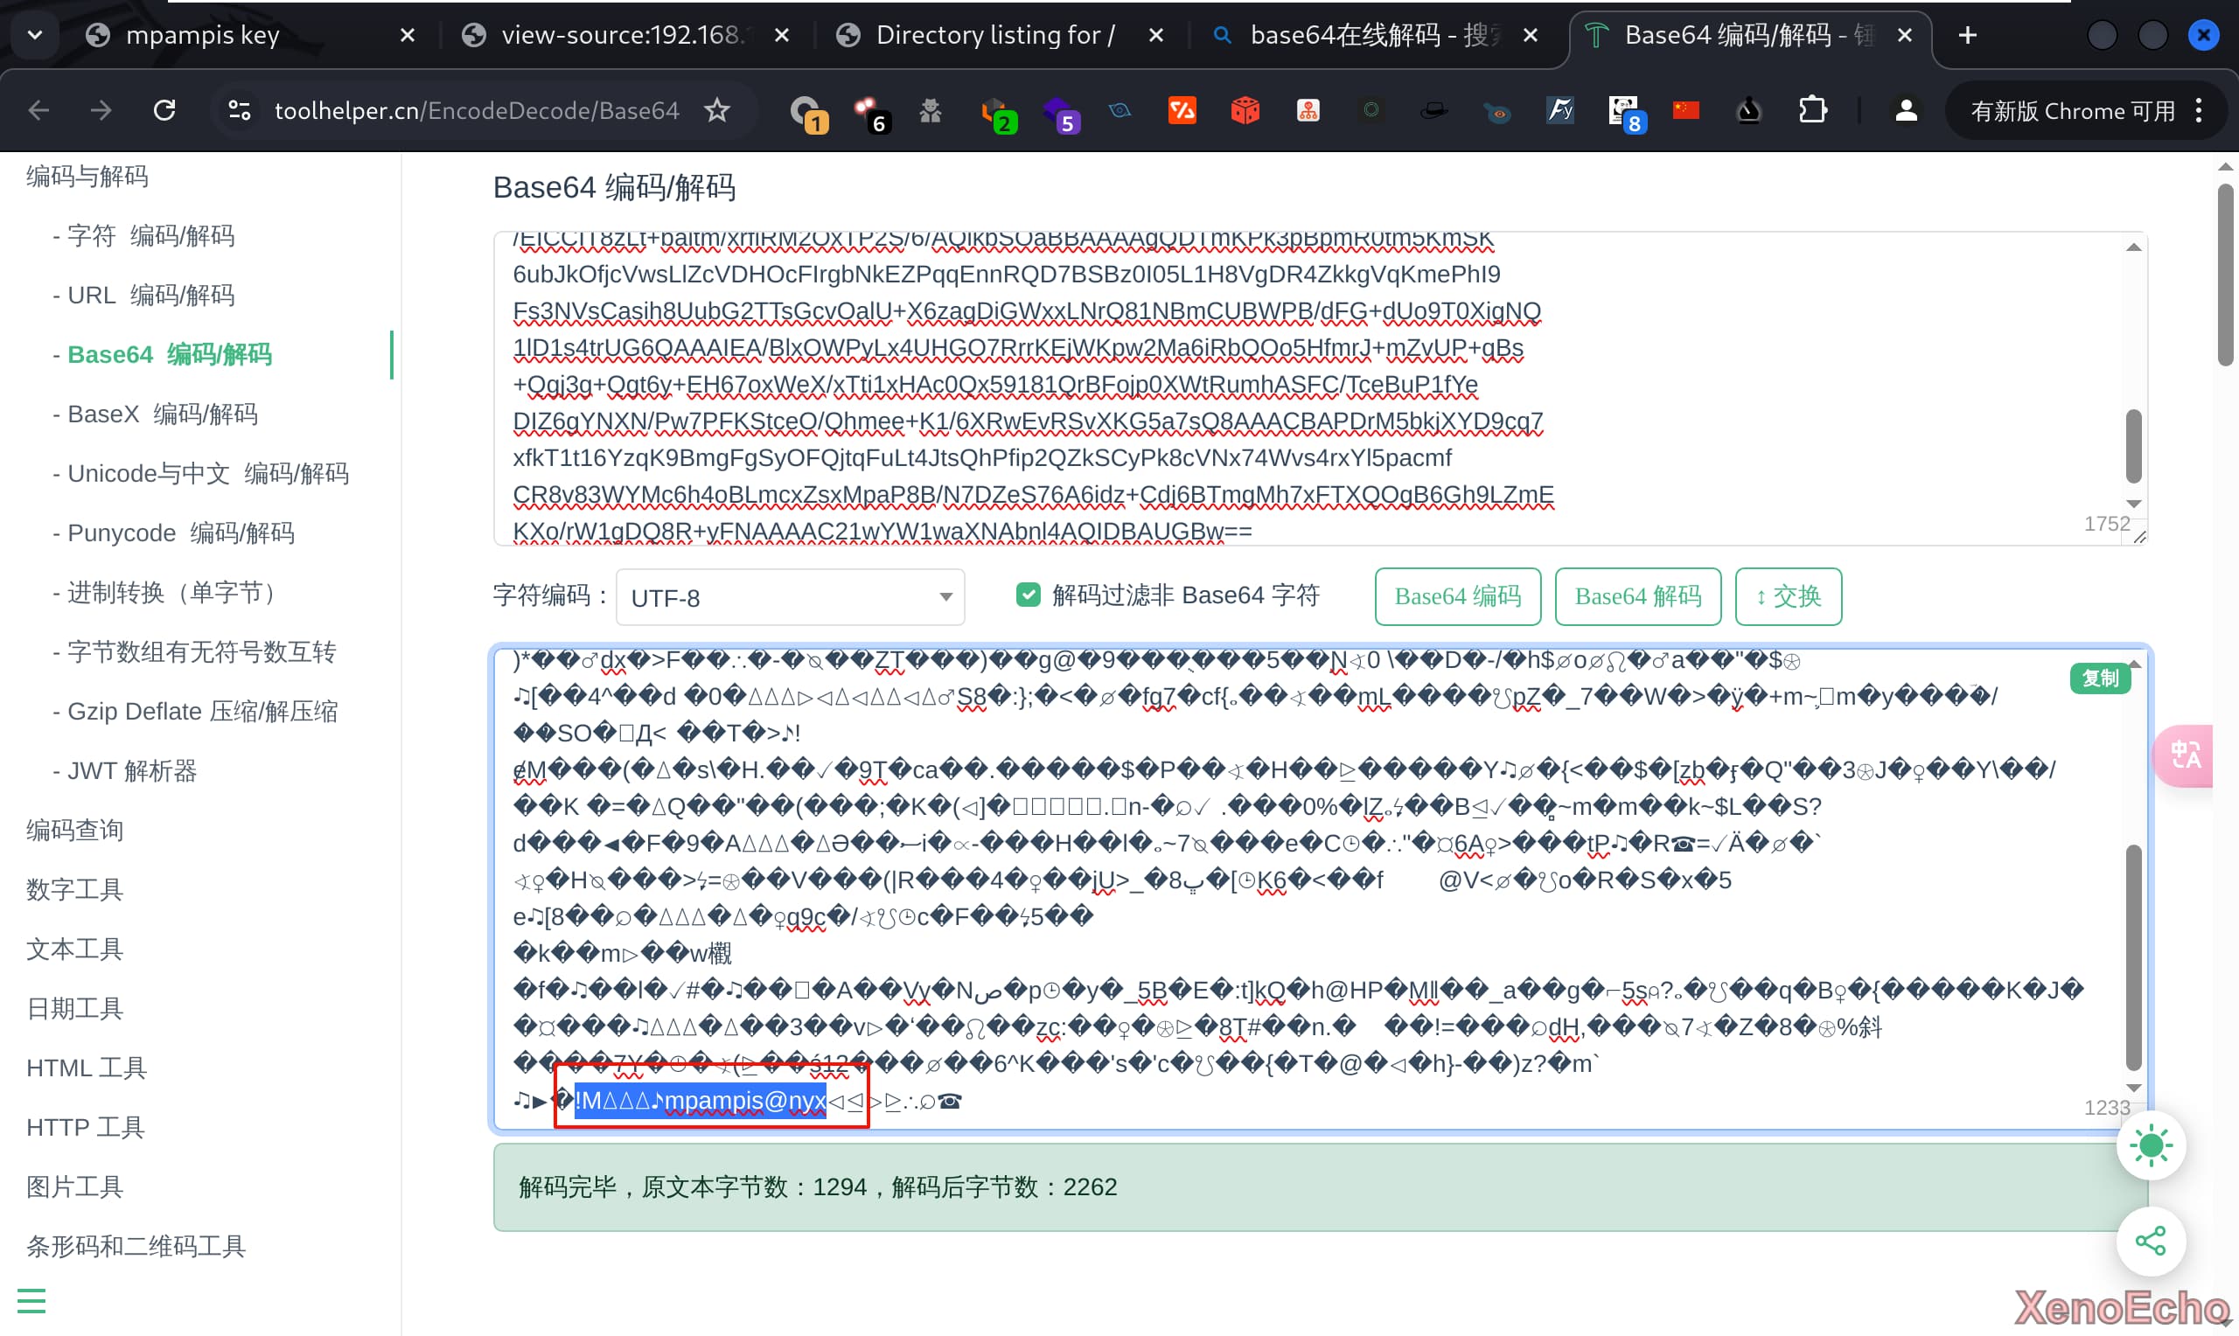Open the JWT 解析器 sidebar link

click(132, 770)
